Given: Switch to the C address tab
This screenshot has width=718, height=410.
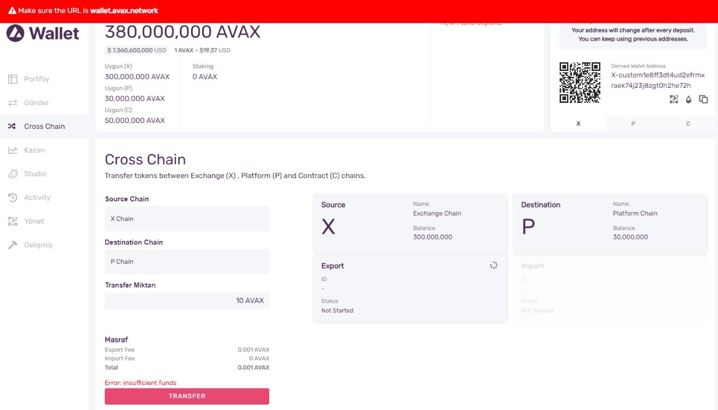Looking at the screenshot, I should click(x=688, y=123).
